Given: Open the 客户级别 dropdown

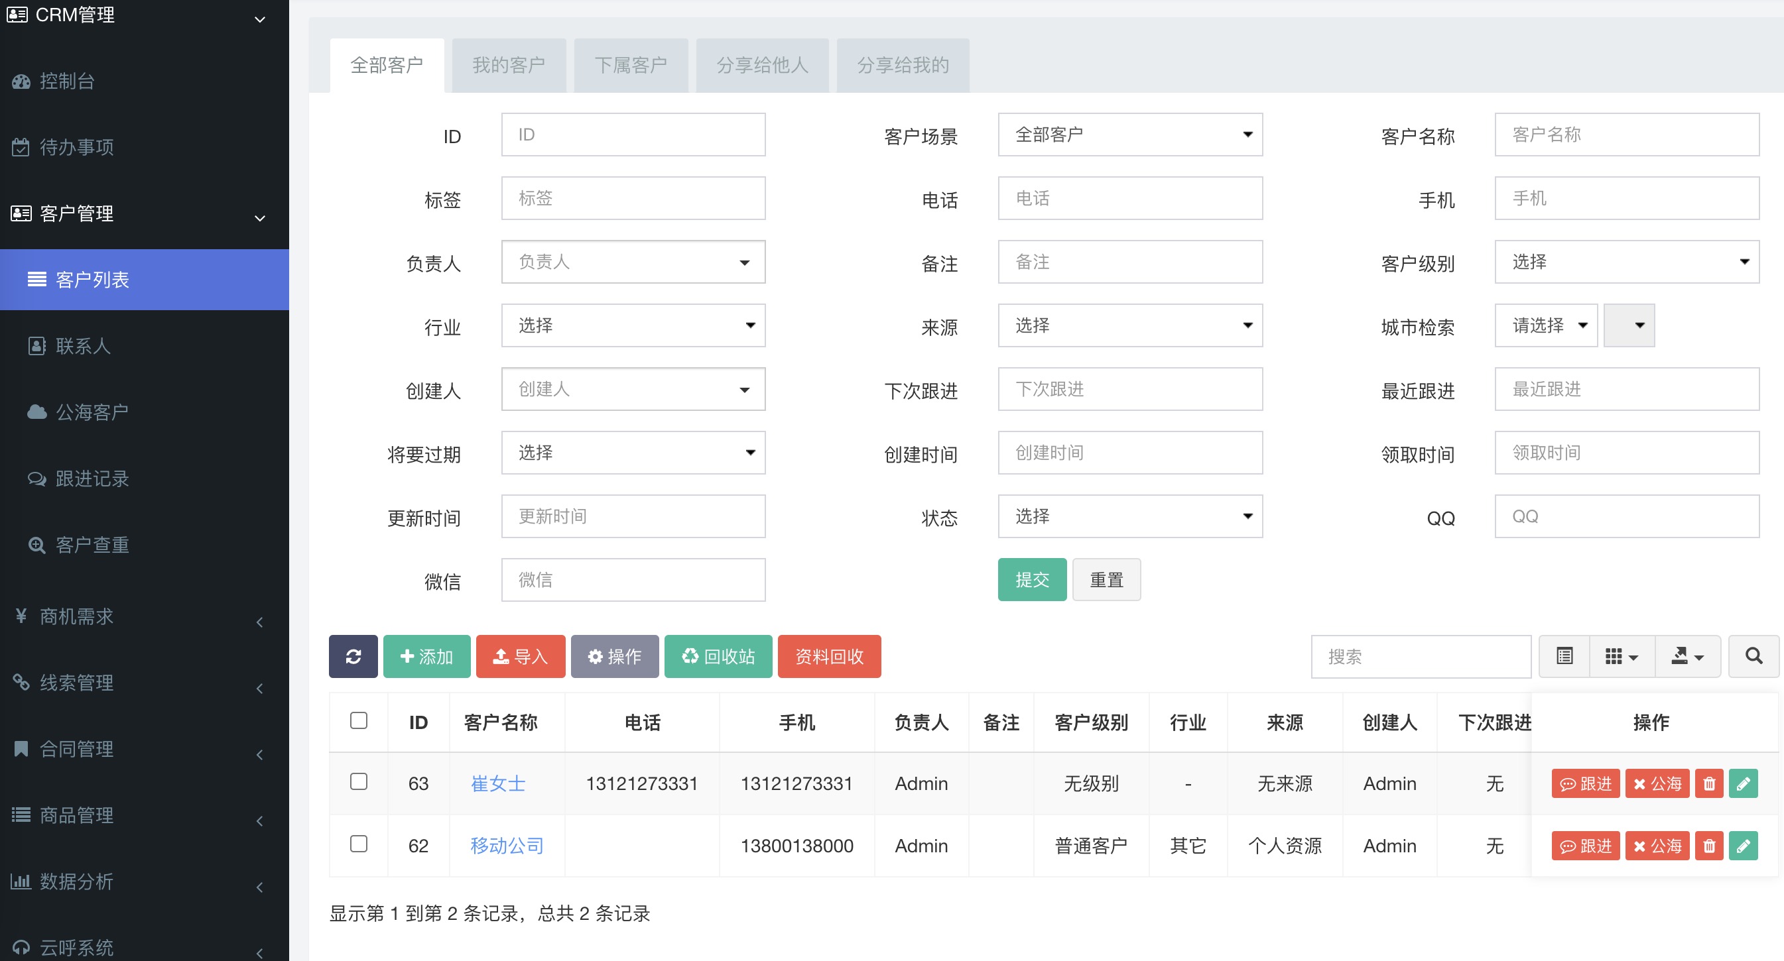Looking at the screenshot, I should [1627, 262].
